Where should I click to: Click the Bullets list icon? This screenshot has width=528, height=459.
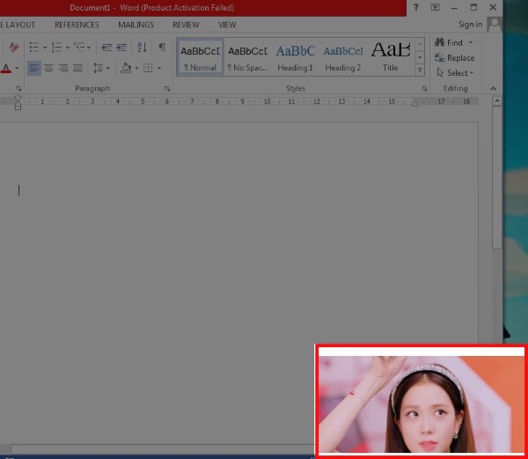point(33,47)
